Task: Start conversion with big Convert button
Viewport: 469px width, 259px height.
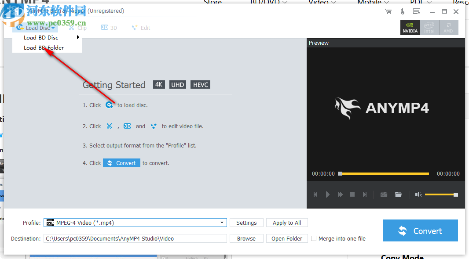Action: coord(421,230)
